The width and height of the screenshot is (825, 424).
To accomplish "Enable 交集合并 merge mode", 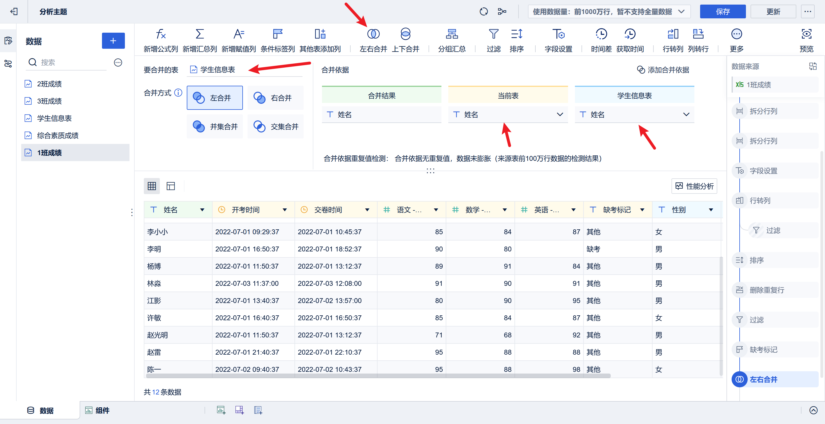I will point(275,126).
